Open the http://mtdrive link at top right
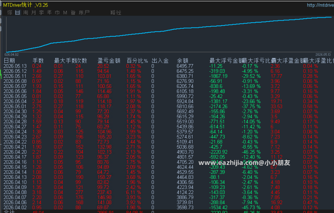Viewport: 334px width, 213px height. point(320,5)
